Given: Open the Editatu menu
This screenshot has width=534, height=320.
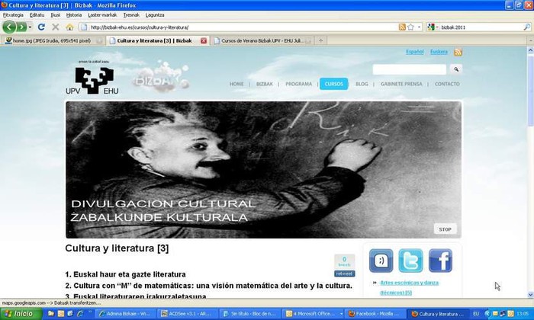Looking at the screenshot, I should tap(37, 15).
